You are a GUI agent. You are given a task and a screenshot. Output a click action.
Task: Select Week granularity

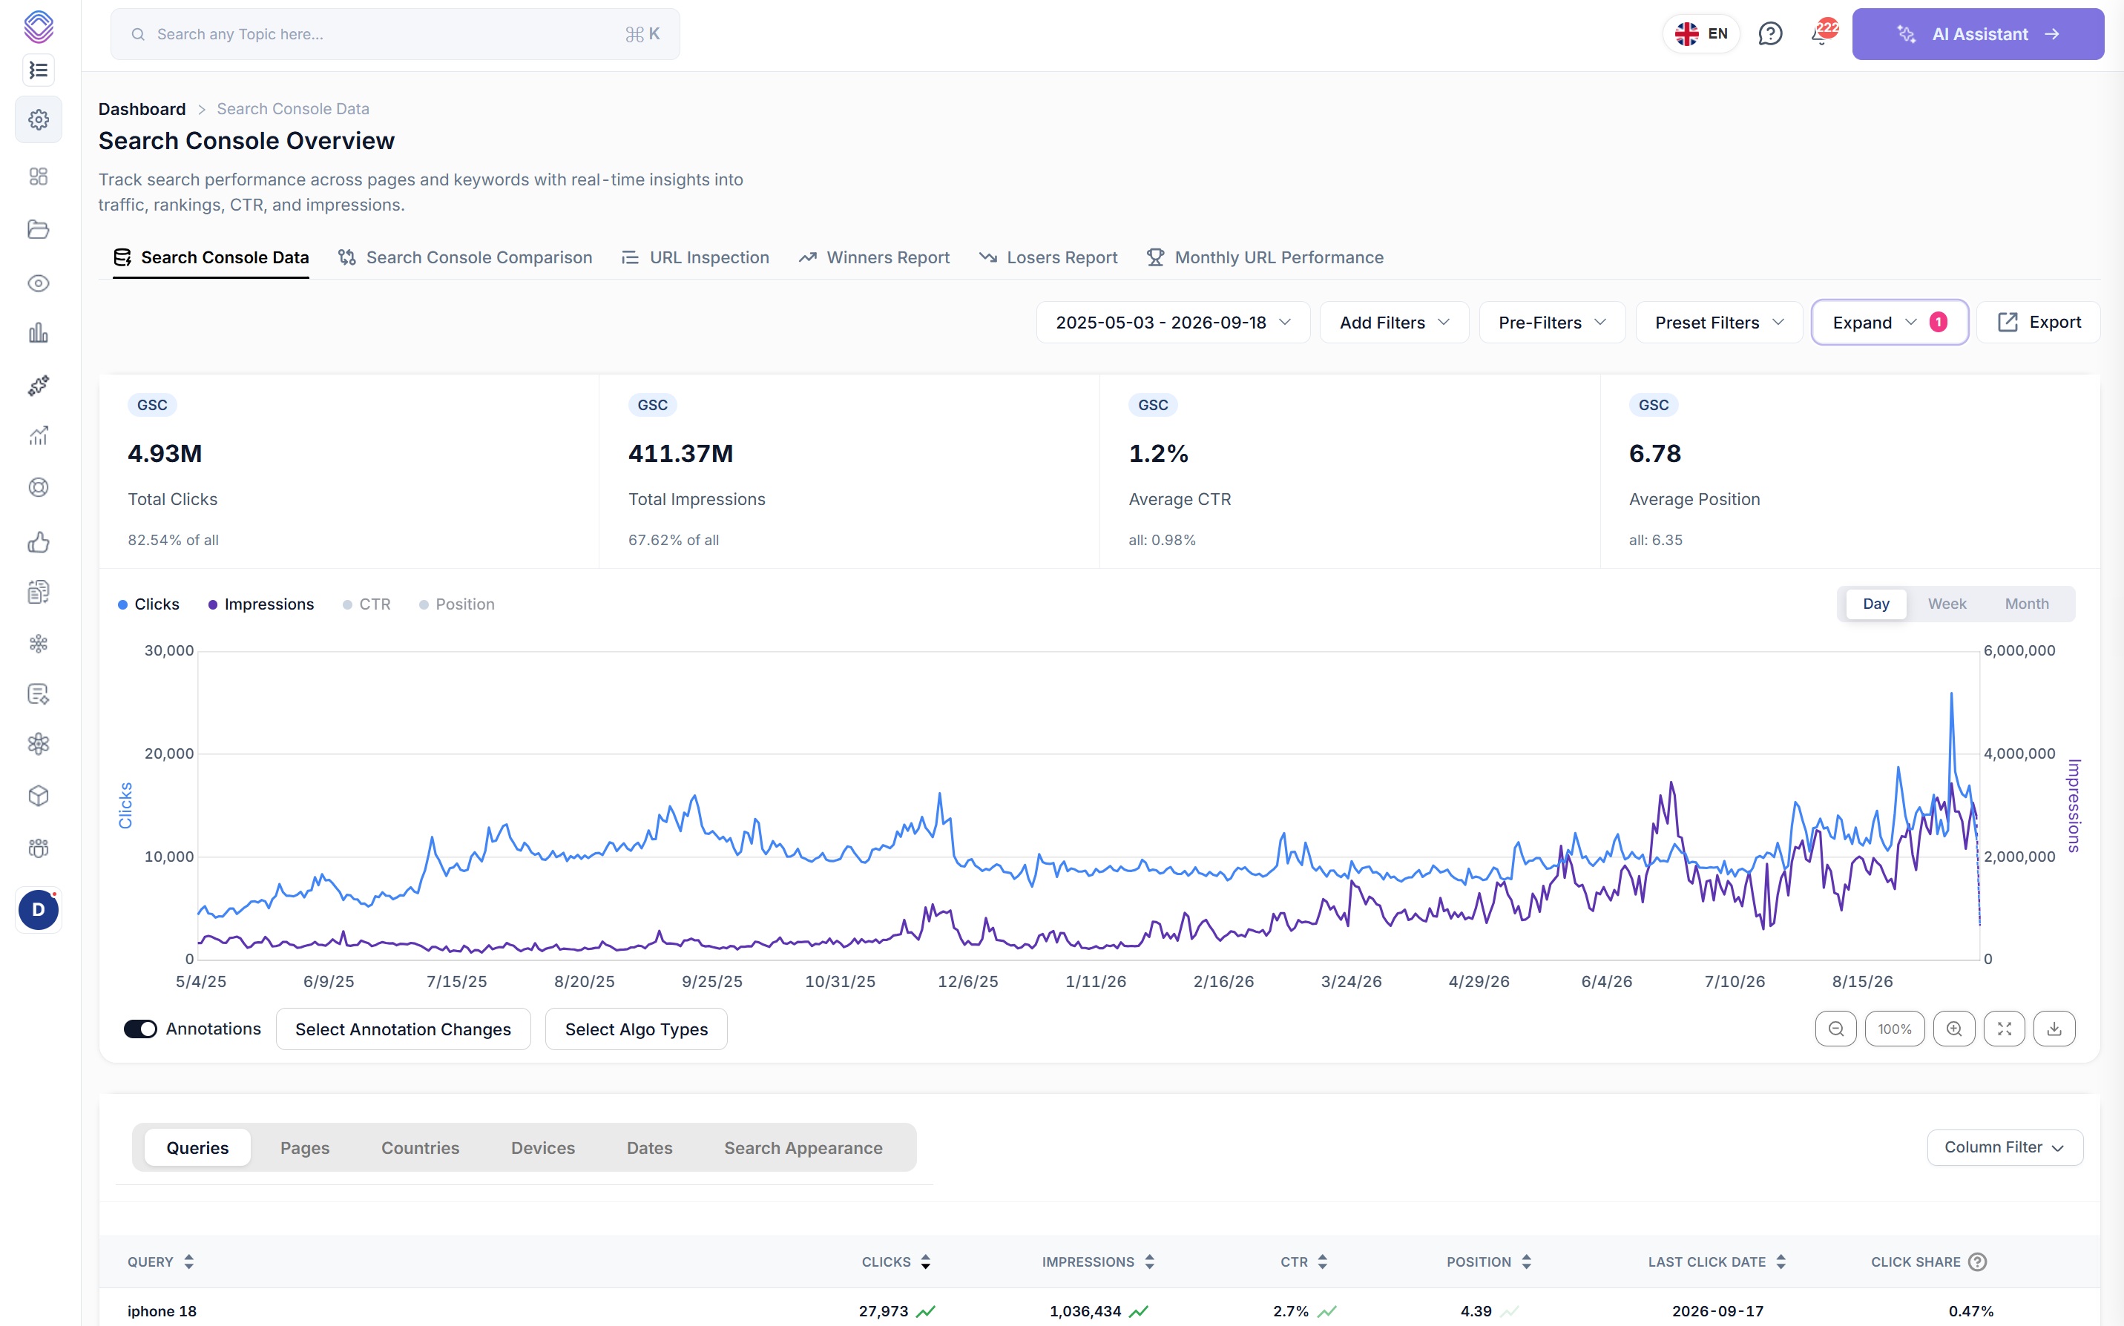(x=1947, y=604)
